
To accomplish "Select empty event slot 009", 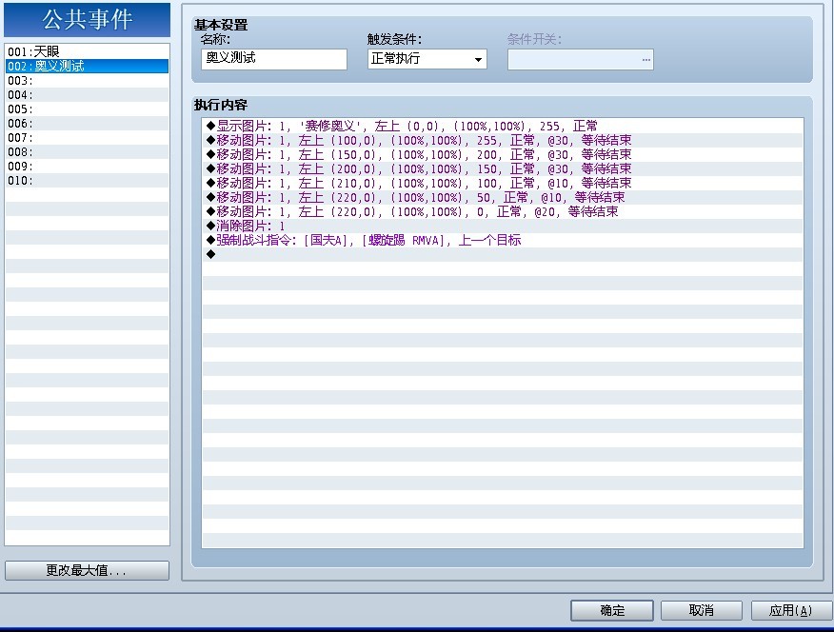I will 87,167.
